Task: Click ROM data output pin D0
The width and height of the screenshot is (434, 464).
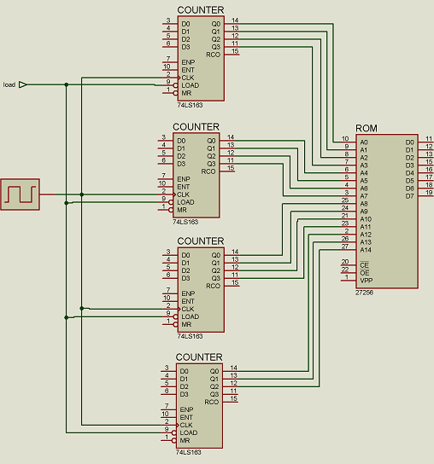Action: pos(426,142)
